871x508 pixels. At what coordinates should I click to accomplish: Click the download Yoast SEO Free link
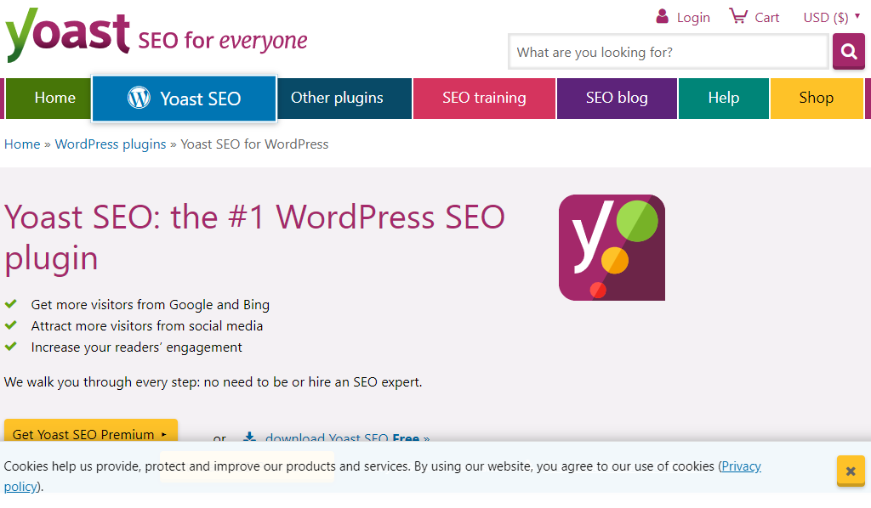point(347,437)
